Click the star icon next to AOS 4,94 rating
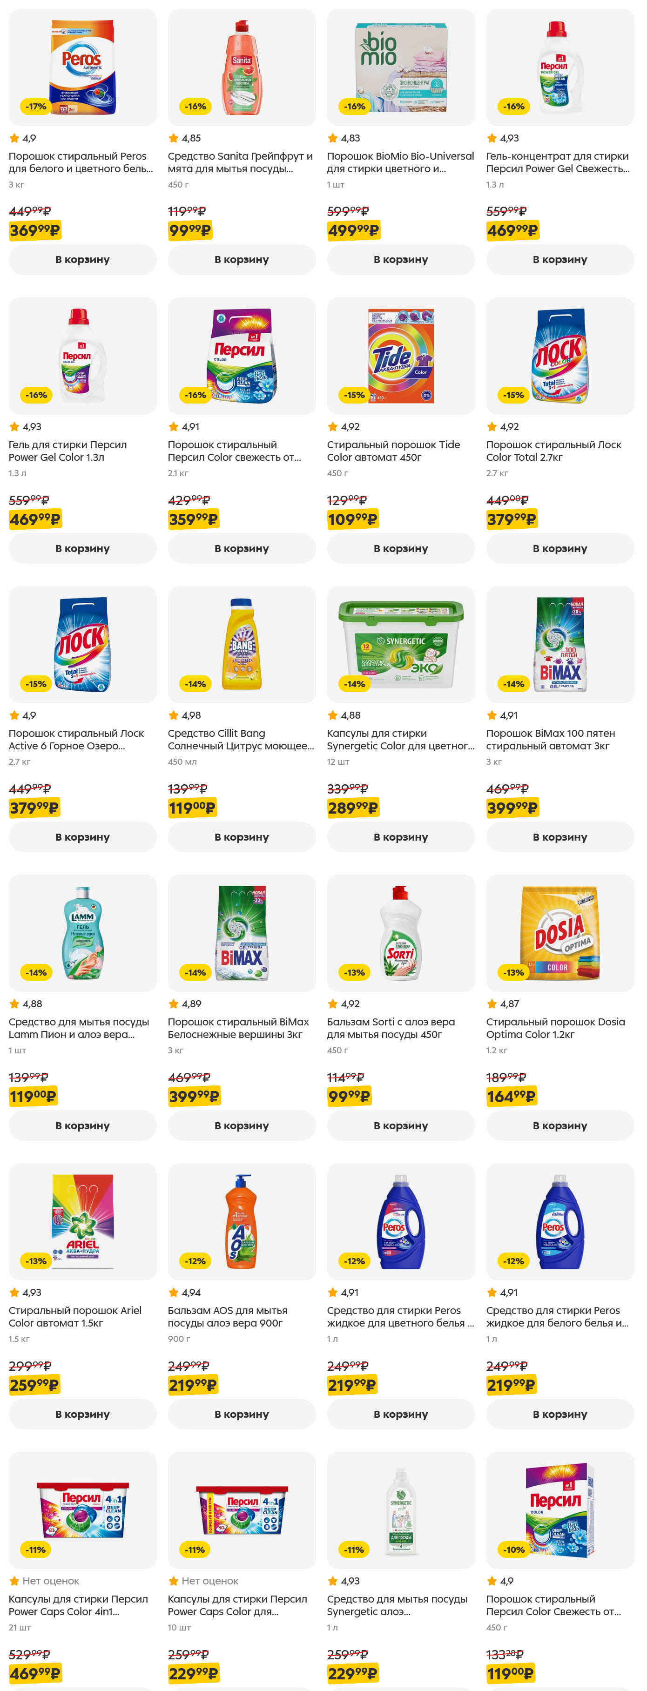647x1691 pixels. 173,1293
